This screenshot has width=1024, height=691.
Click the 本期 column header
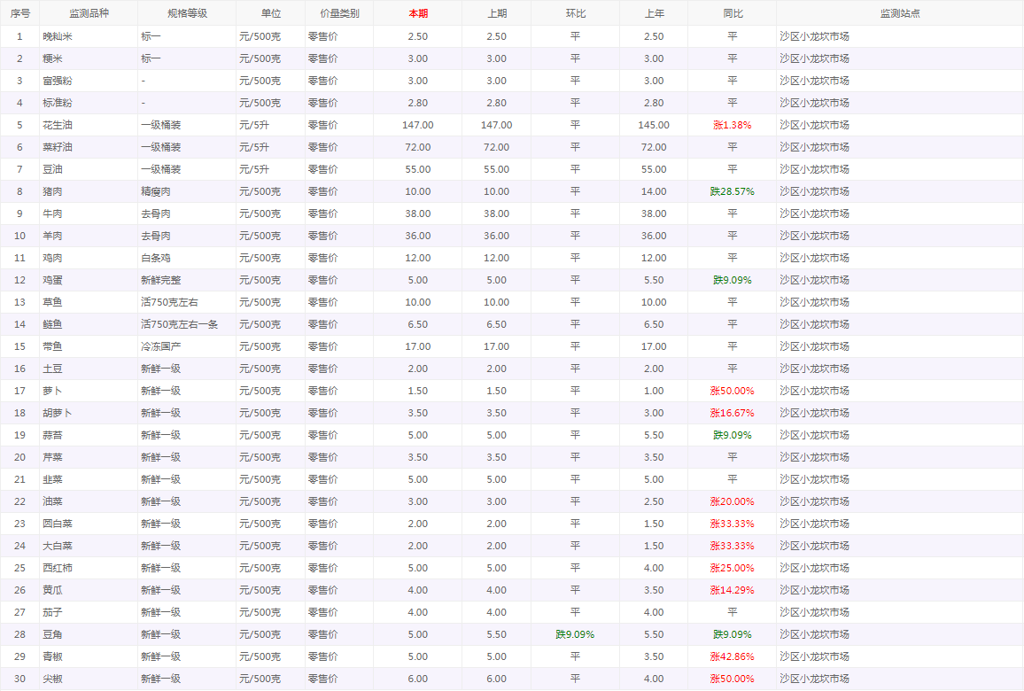(417, 13)
